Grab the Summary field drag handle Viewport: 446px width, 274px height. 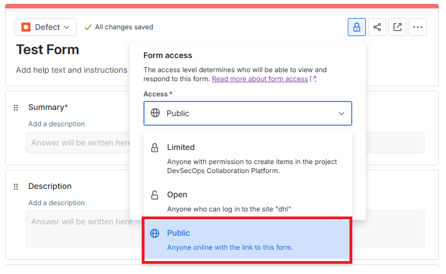click(16, 107)
